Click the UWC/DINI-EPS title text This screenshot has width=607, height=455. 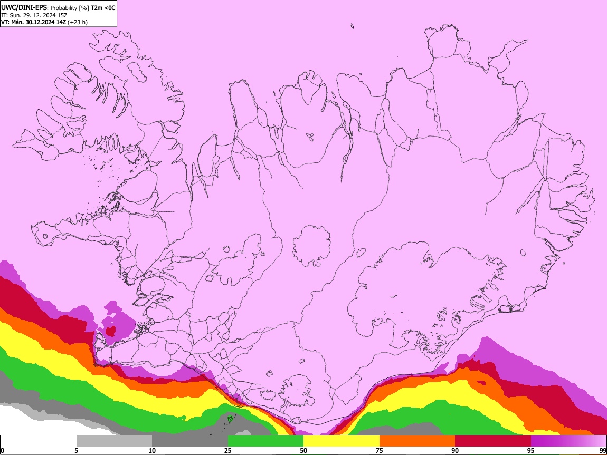[x=24, y=7]
